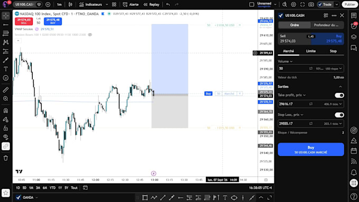Open chart settings gear

tap(294, 4)
